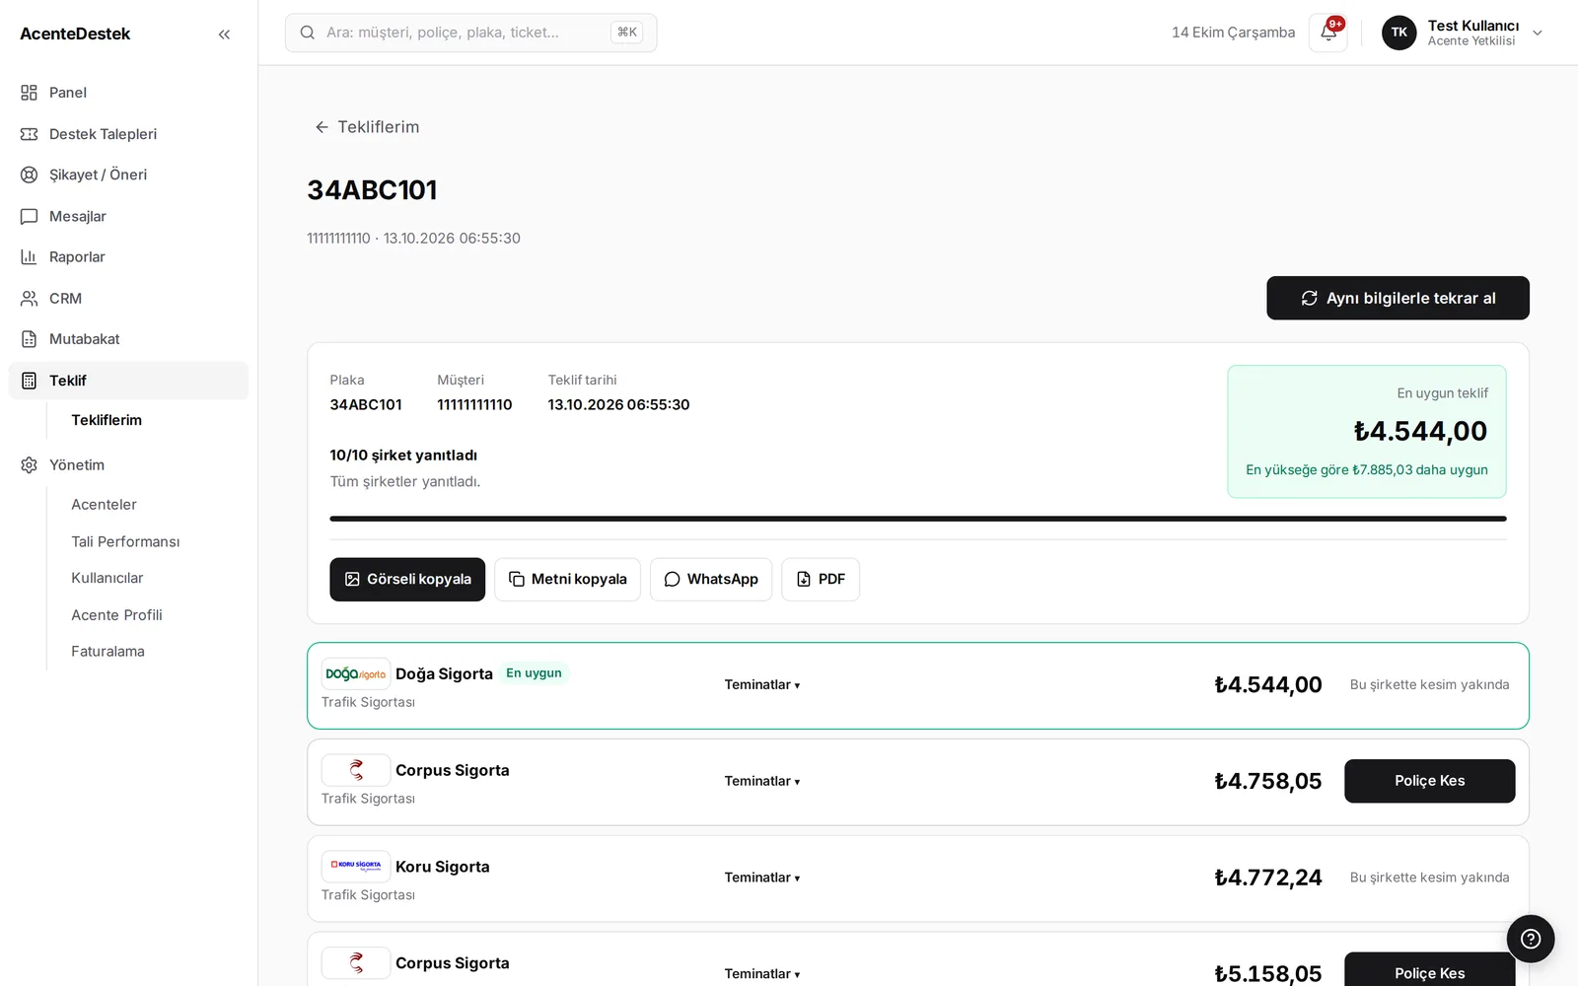1578x986 pixels.
Task: Collapse the sidebar with double-chevron icon
Action: (224, 34)
